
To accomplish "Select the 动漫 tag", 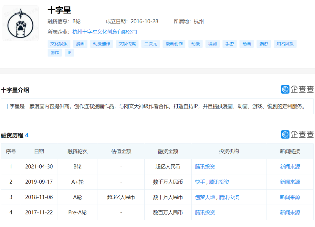I will click(195, 44).
